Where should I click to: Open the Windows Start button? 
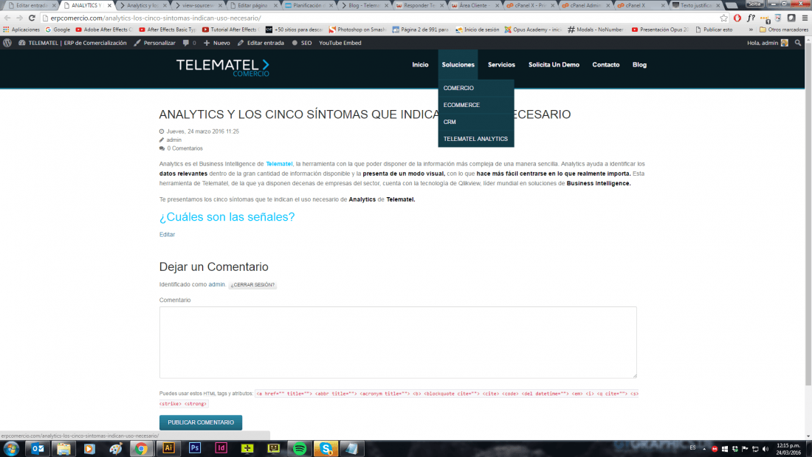tap(11, 449)
